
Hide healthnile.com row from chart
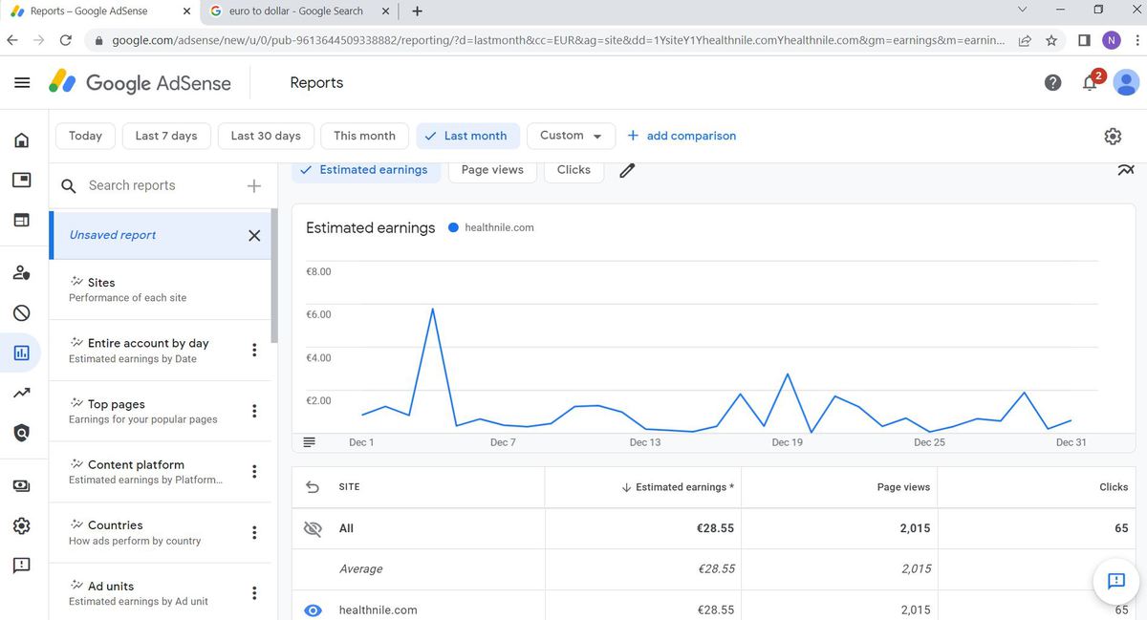pos(313,610)
